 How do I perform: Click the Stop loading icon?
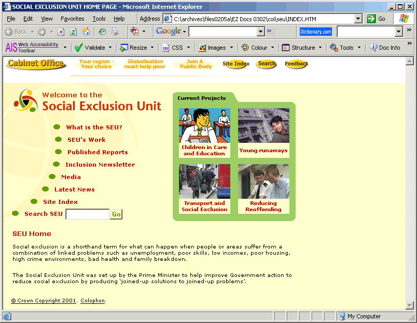(61, 32)
